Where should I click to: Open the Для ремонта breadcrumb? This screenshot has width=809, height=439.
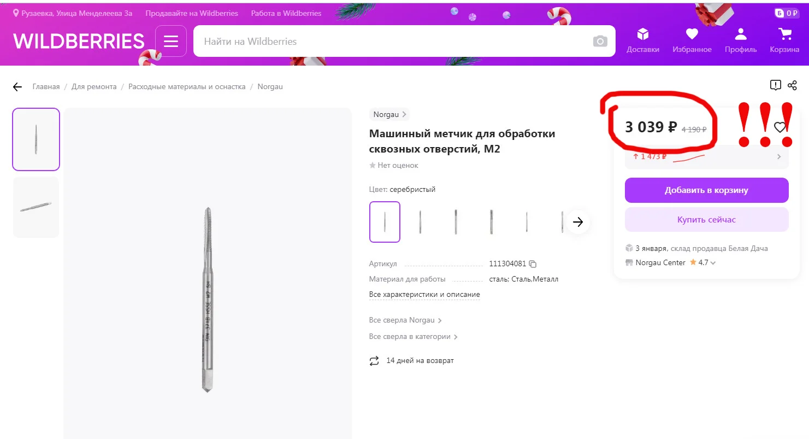(x=94, y=87)
